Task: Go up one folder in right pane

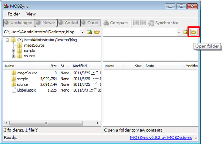Action: click(x=185, y=32)
